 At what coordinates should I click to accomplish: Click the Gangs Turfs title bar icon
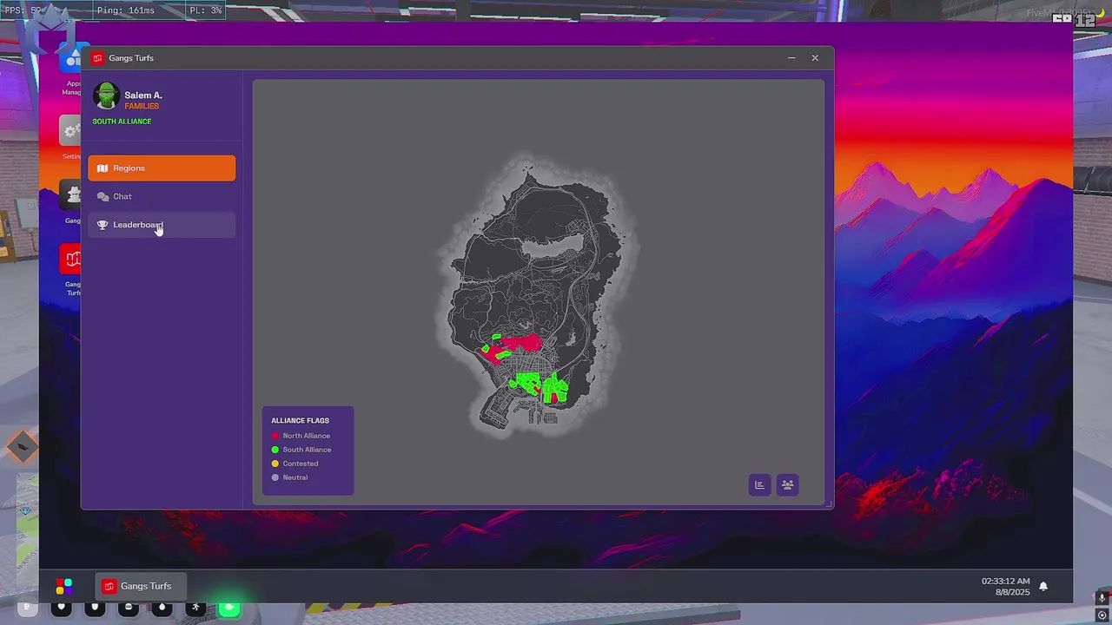click(97, 58)
